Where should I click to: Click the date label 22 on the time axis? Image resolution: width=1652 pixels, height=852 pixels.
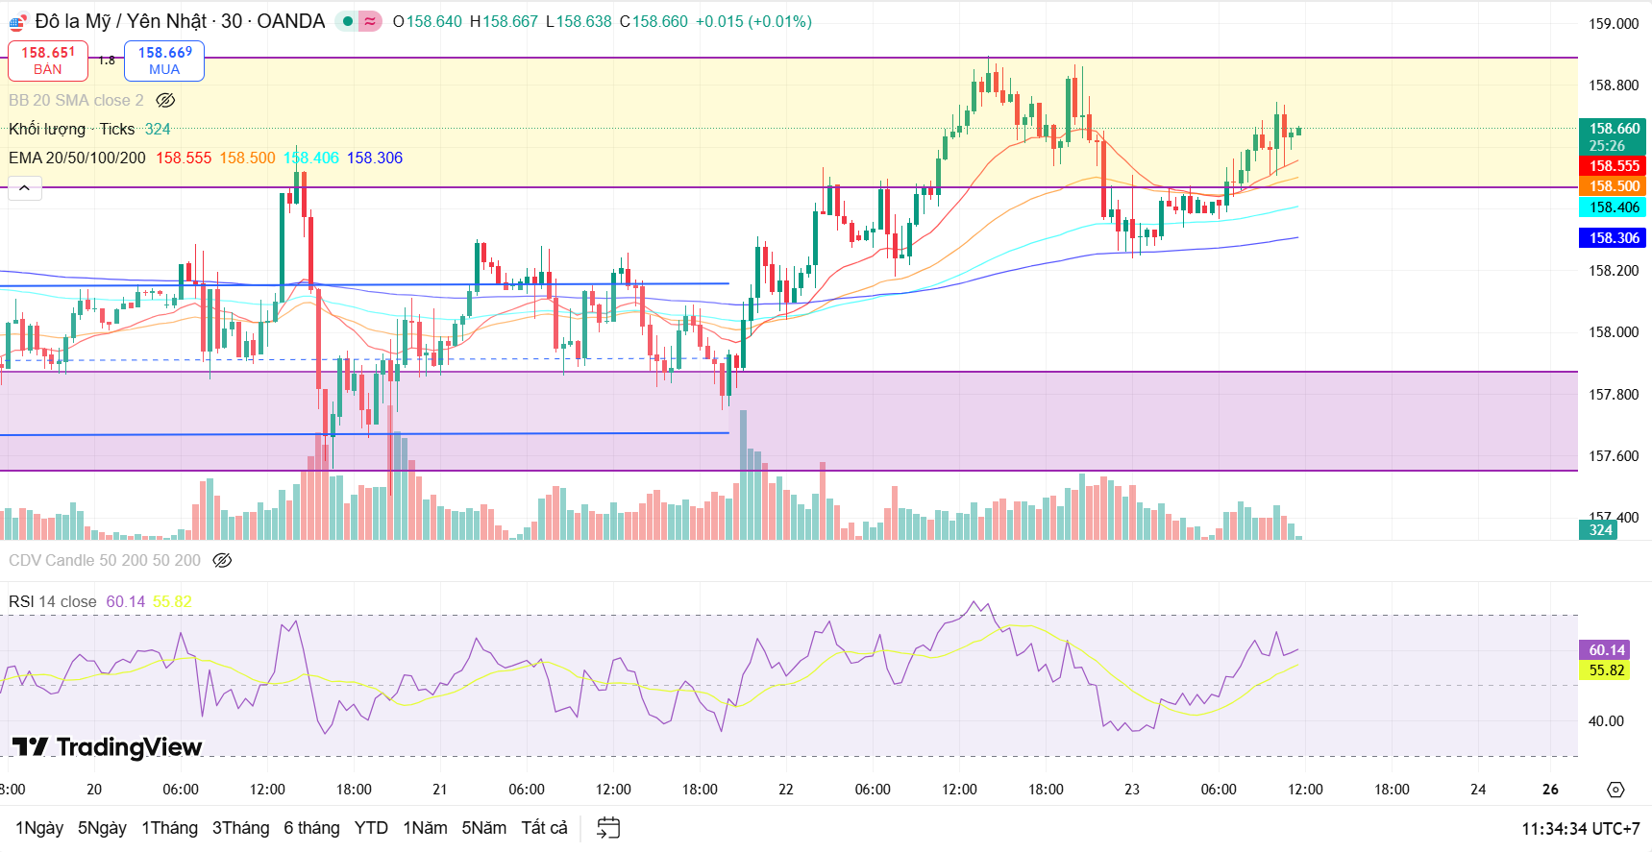[786, 790]
